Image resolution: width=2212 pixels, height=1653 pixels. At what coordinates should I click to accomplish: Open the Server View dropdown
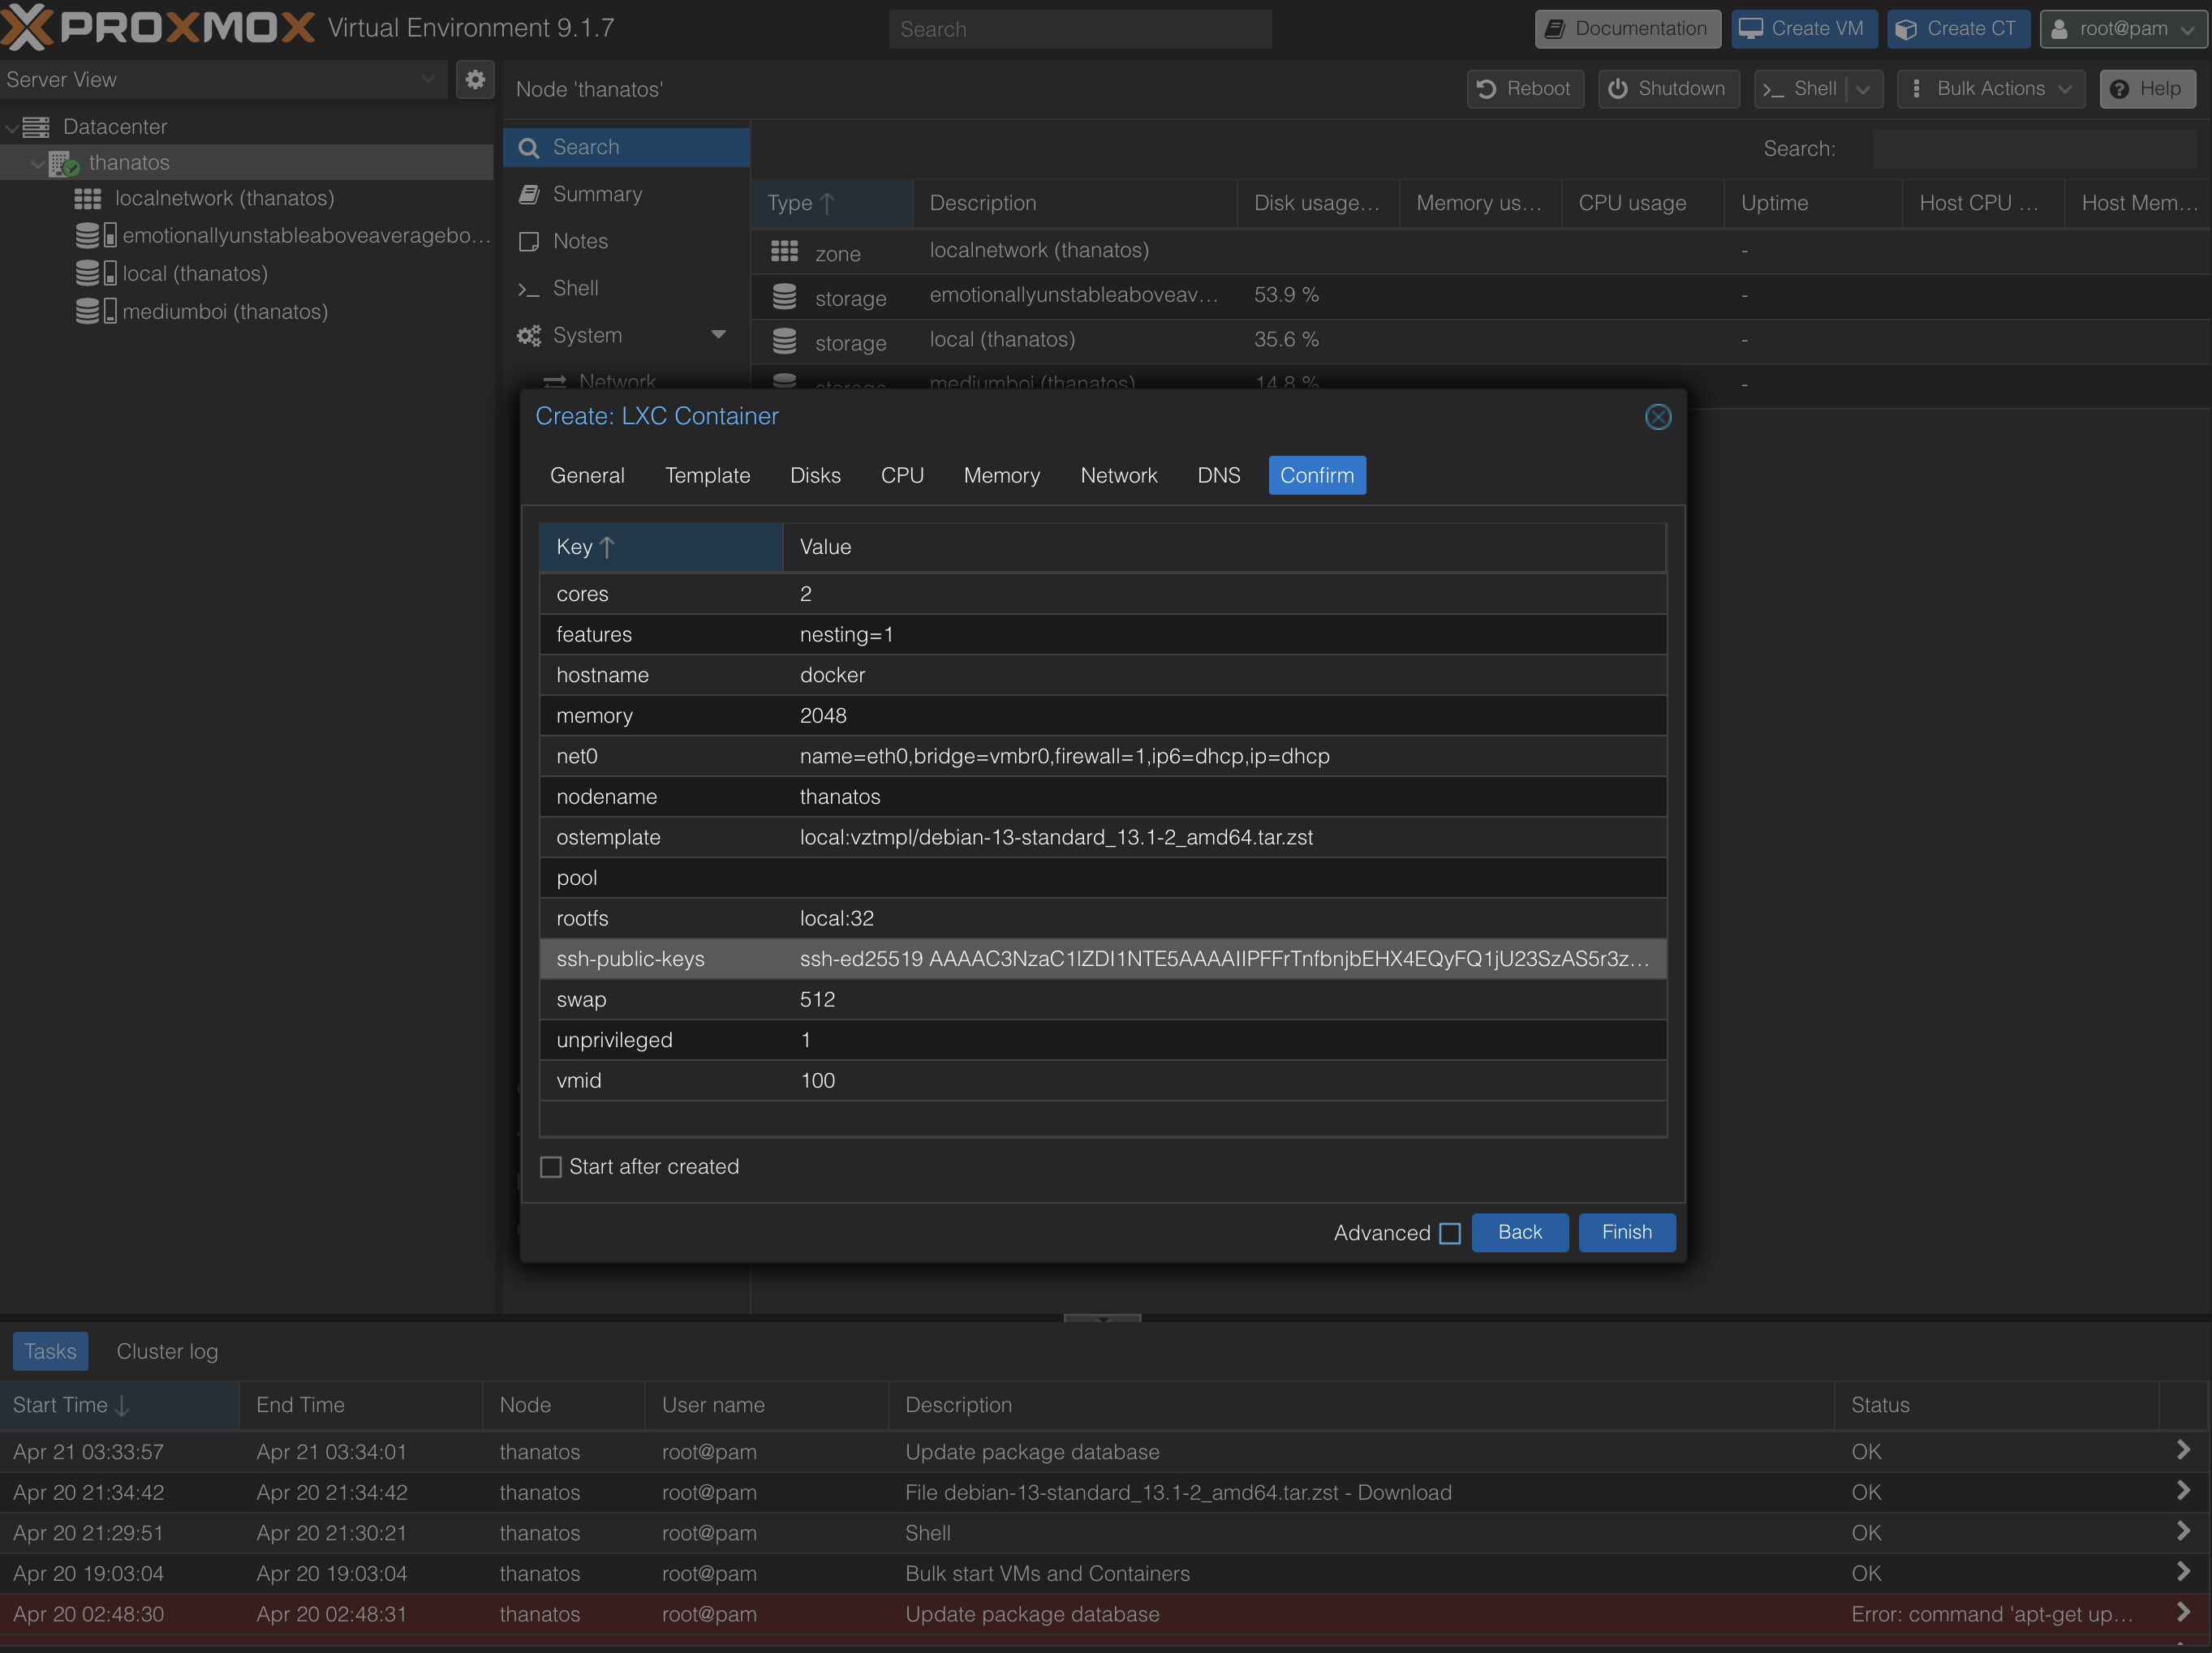428,79
